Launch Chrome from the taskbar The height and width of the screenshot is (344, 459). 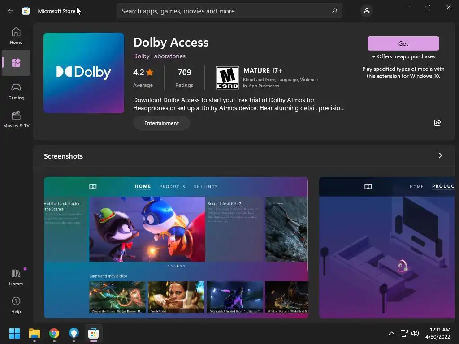[54, 333]
